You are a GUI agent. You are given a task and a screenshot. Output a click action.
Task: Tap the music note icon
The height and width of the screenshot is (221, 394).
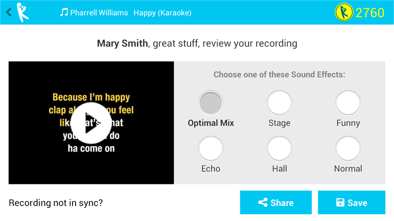point(64,12)
